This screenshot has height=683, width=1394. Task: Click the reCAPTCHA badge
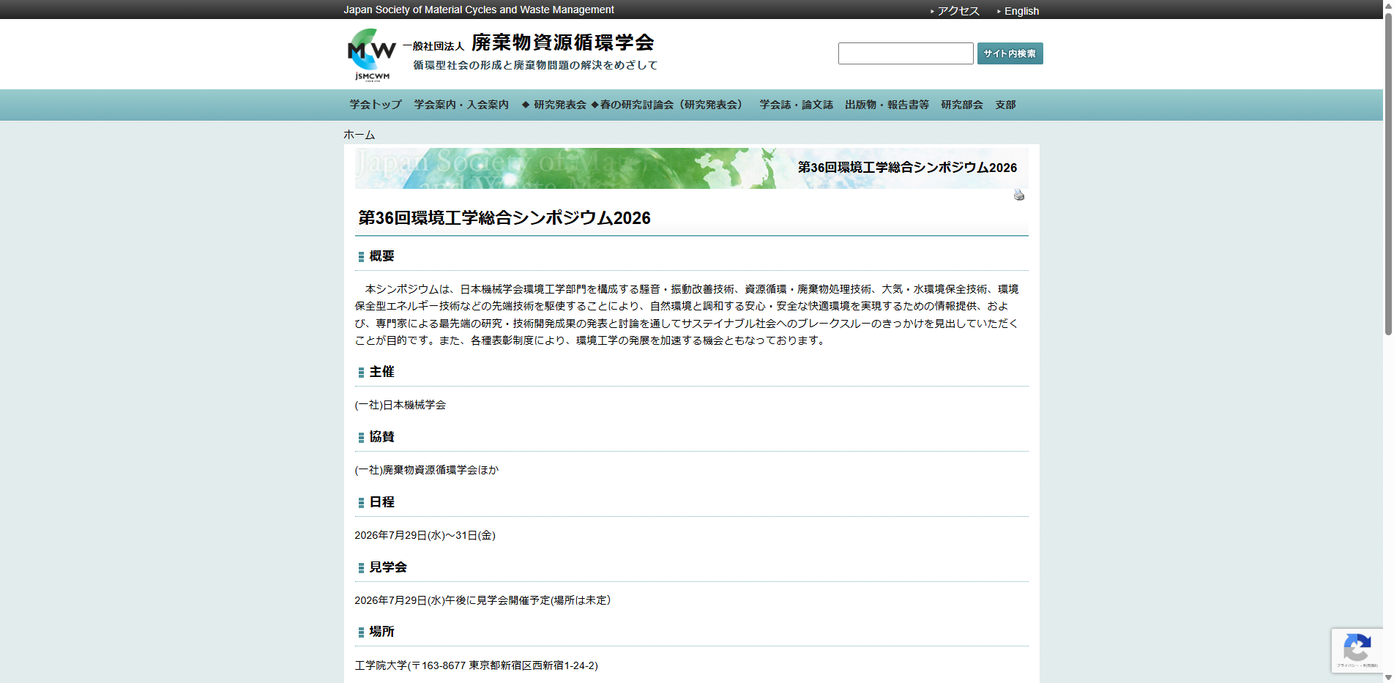coord(1357,650)
